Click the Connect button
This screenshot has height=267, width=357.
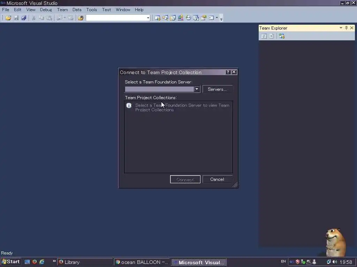[185, 179]
